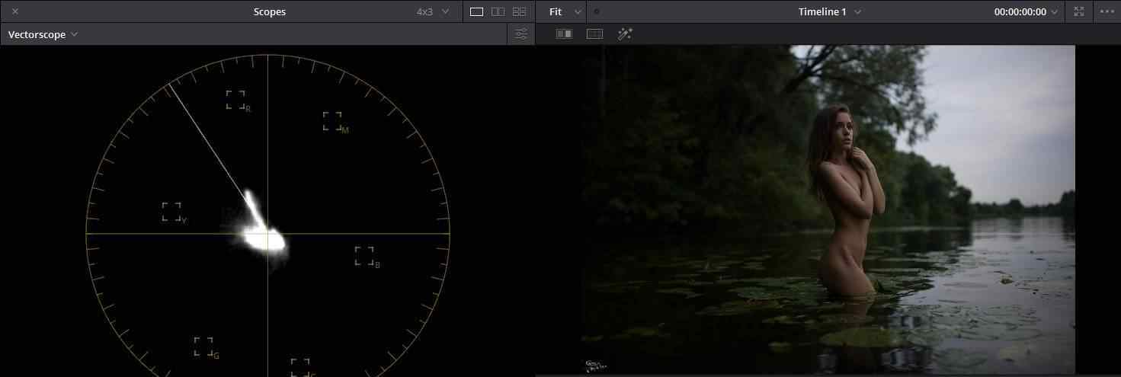Click the small dot beside Fit dropdown
Screen dimensions: 1121x377
click(x=597, y=11)
